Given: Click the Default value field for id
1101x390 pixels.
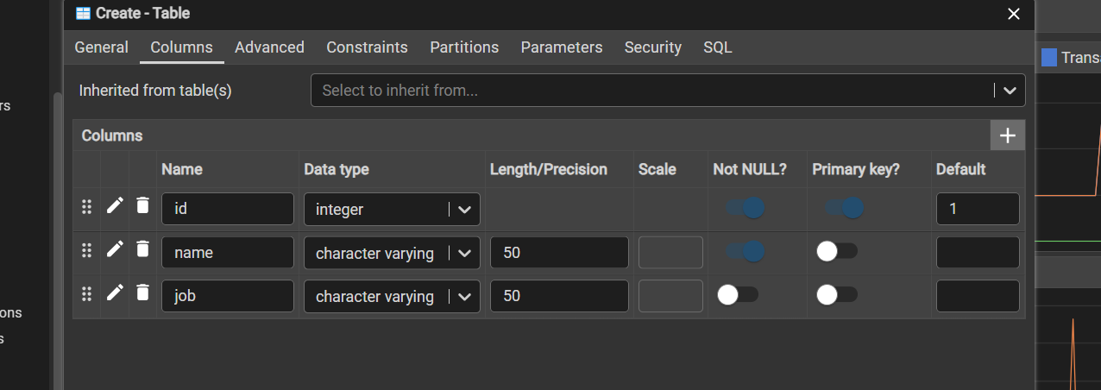Looking at the screenshot, I should point(977,209).
